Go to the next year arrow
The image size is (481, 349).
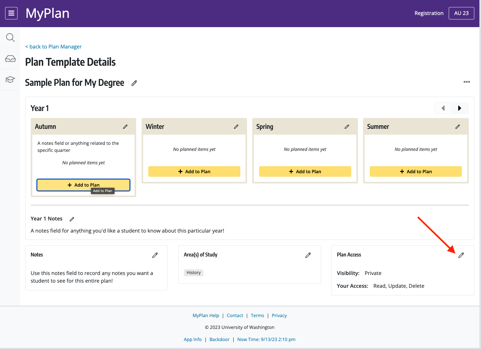460,108
